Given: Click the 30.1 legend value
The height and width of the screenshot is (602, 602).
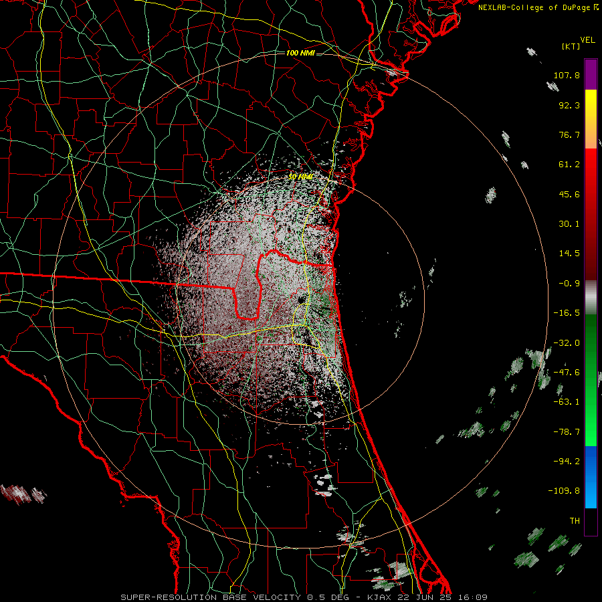Looking at the screenshot, I should pos(569,224).
